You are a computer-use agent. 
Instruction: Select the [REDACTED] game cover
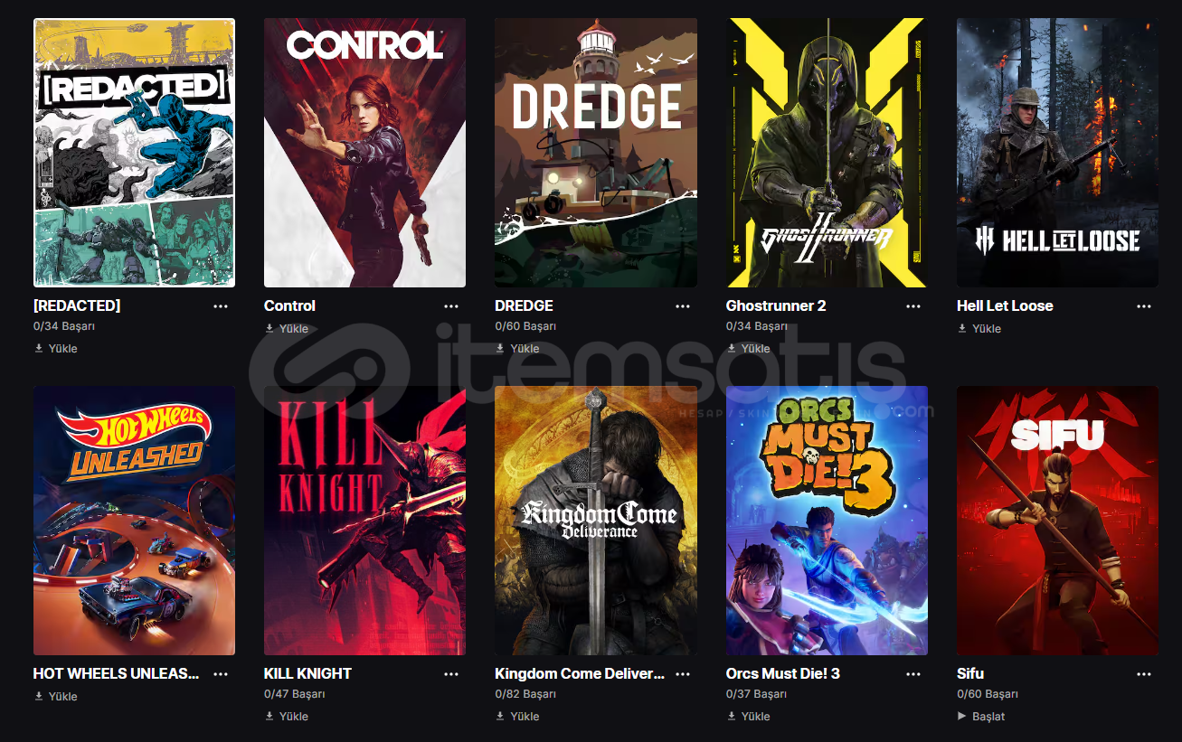pos(134,153)
